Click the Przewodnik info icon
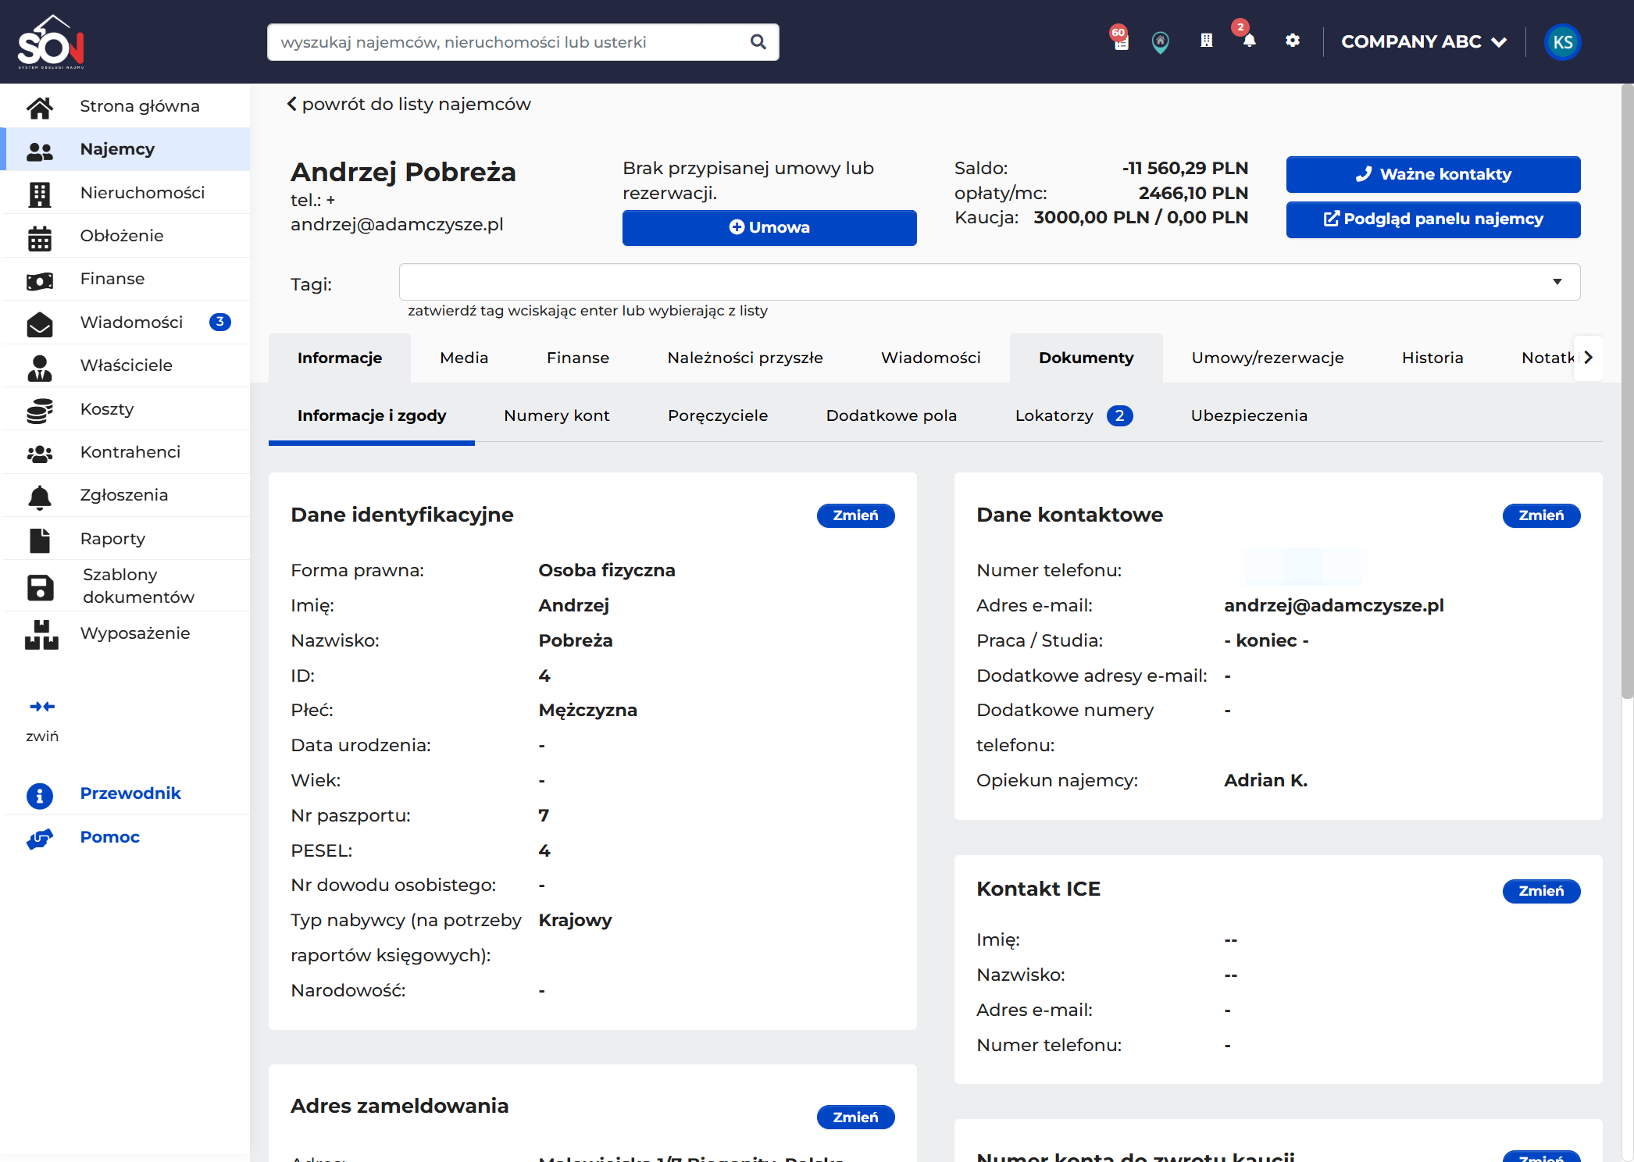 (x=40, y=795)
